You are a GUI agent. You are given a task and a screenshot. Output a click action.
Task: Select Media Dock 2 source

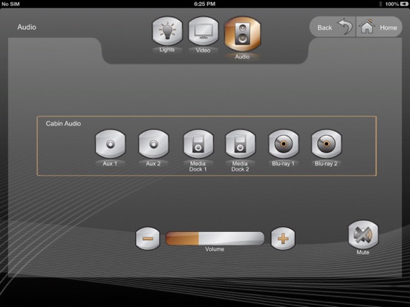pos(240,144)
